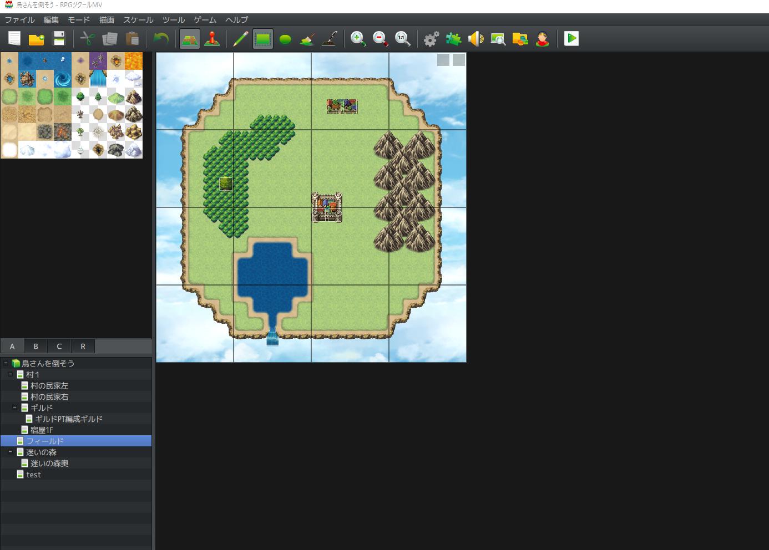Image resolution: width=769 pixels, height=550 pixels.
Task: Reset map to 1:1 actual size
Action: pos(403,39)
